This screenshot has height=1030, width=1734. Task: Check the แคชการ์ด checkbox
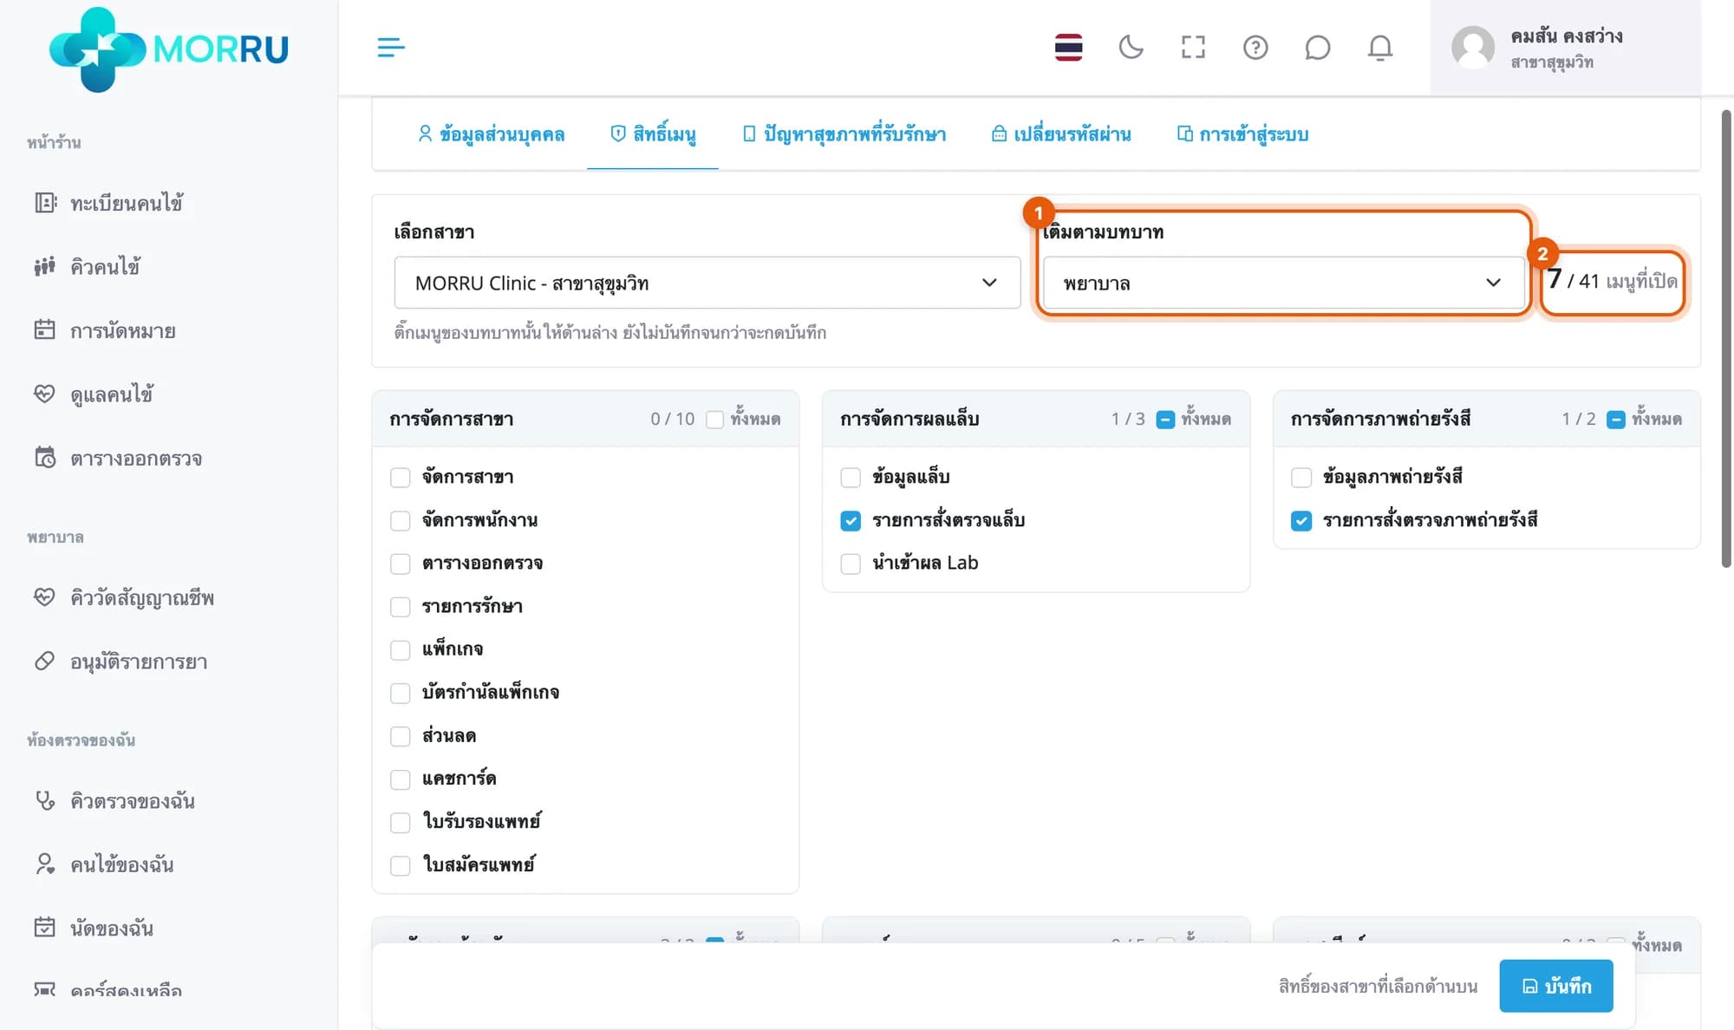[400, 779]
